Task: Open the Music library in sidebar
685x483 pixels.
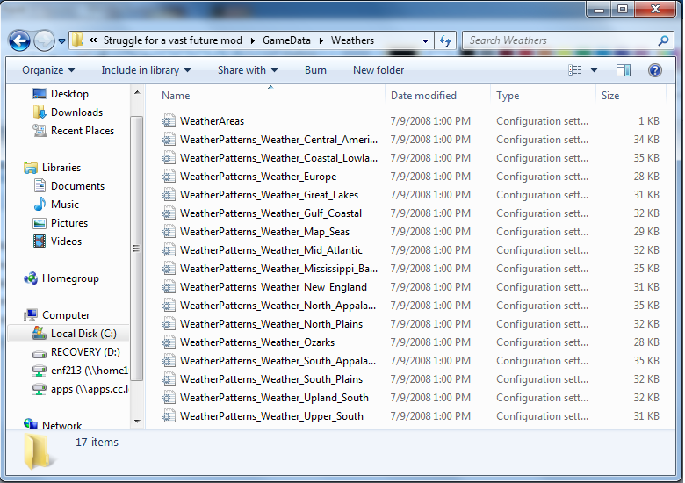Action: [64, 205]
